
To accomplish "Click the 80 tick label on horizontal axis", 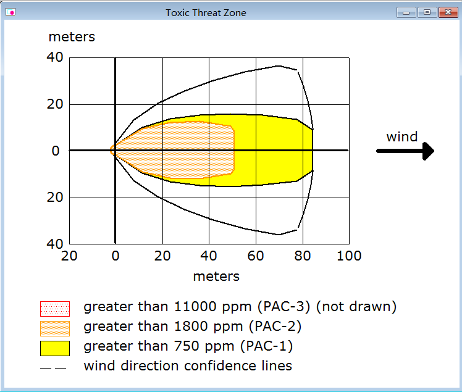I will click(x=303, y=256).
